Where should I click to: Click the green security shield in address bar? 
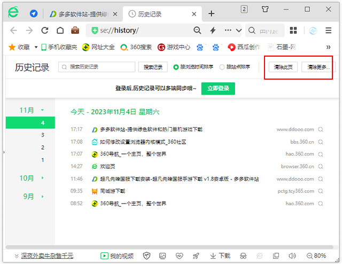95,30
